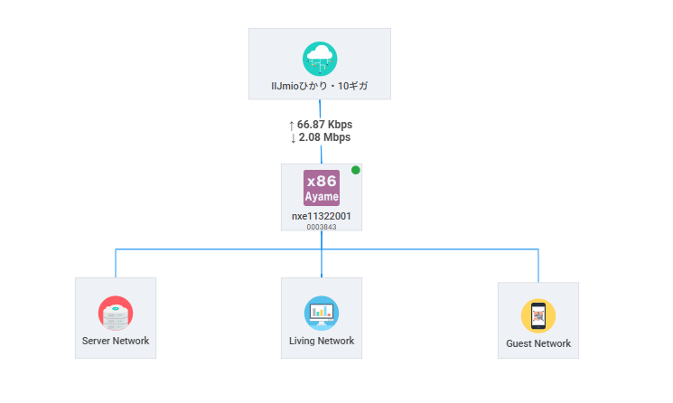The width and height of the screenshot is (673, 403).
Task: Click the WAN link line above the router
Action: coord(321,154)
